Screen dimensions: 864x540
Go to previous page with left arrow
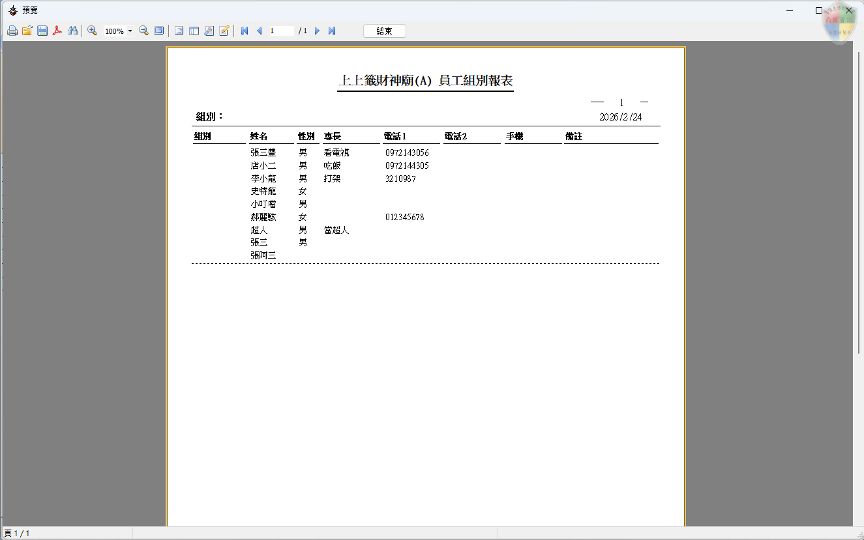click(258, 30)
